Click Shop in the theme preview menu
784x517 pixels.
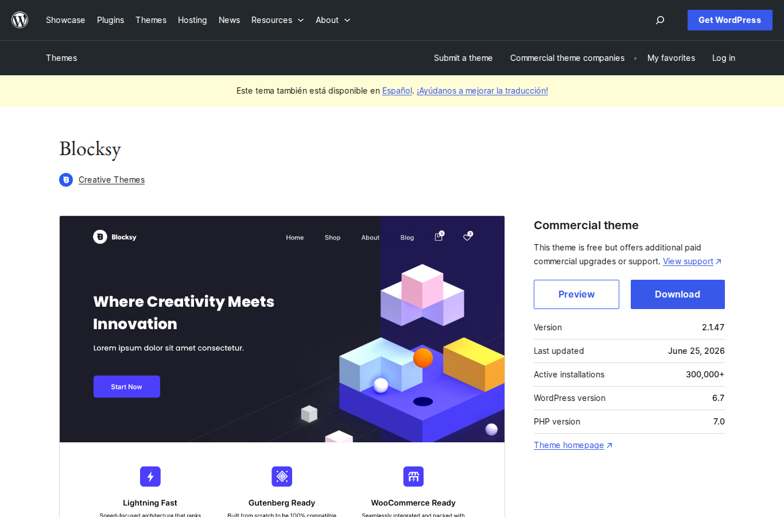[x=332, y=237]
